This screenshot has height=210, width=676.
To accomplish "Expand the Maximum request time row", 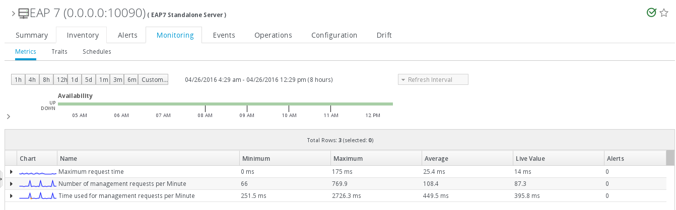I will point(11,172).
